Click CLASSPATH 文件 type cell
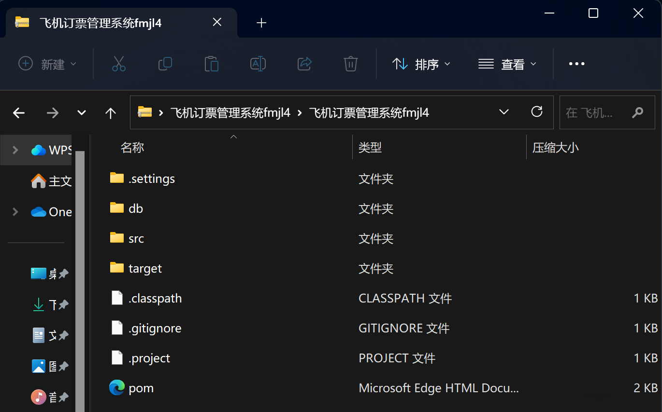Image resolution: width=662 pixels, height=412 pixels. coord(405,298)
